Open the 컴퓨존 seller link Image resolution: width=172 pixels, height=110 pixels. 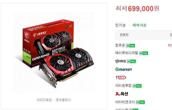click(120, 45)
